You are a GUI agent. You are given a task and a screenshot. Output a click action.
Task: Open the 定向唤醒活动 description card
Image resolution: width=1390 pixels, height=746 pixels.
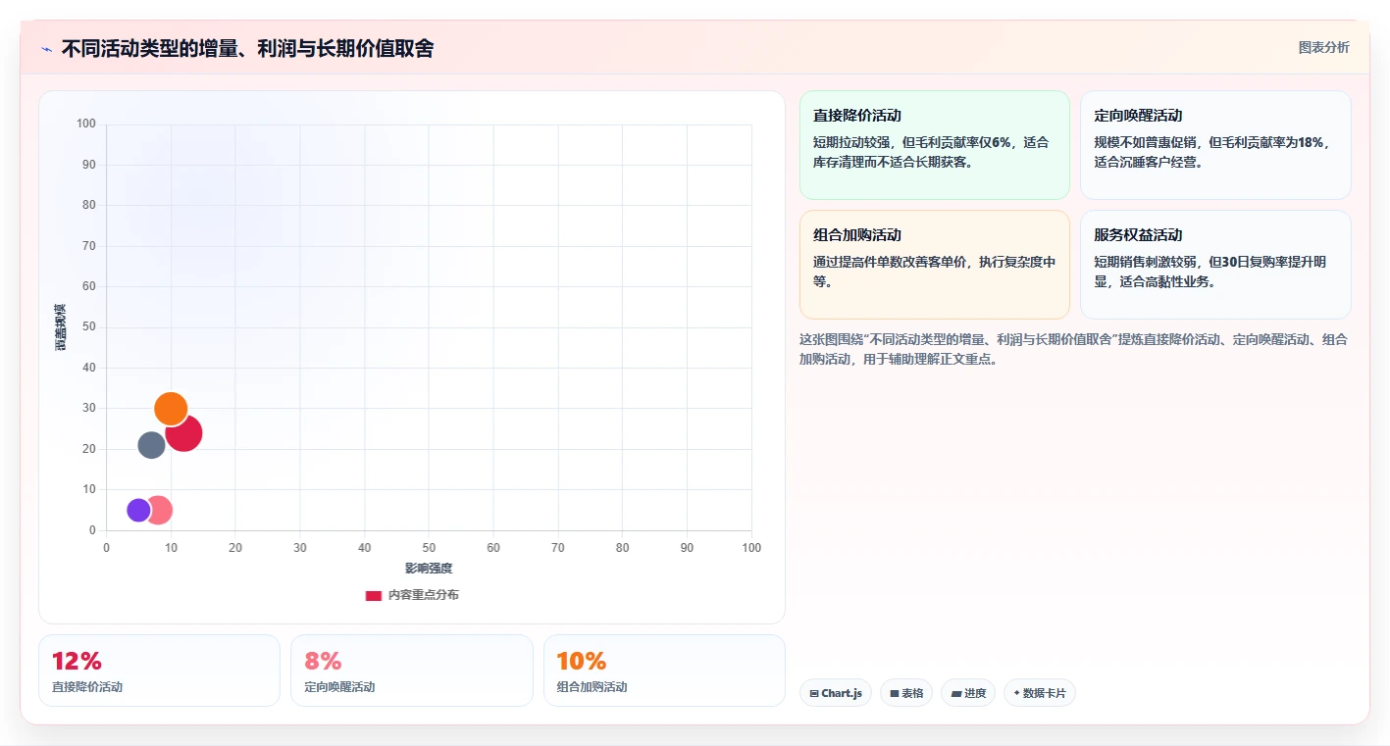click(1215, 145)
